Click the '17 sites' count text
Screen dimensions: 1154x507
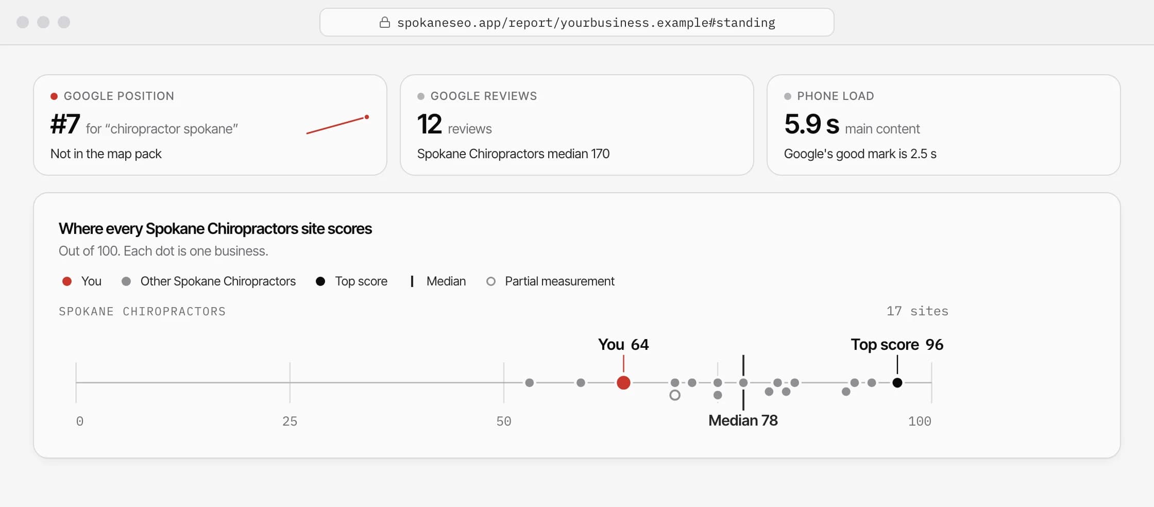pos(917,311)
